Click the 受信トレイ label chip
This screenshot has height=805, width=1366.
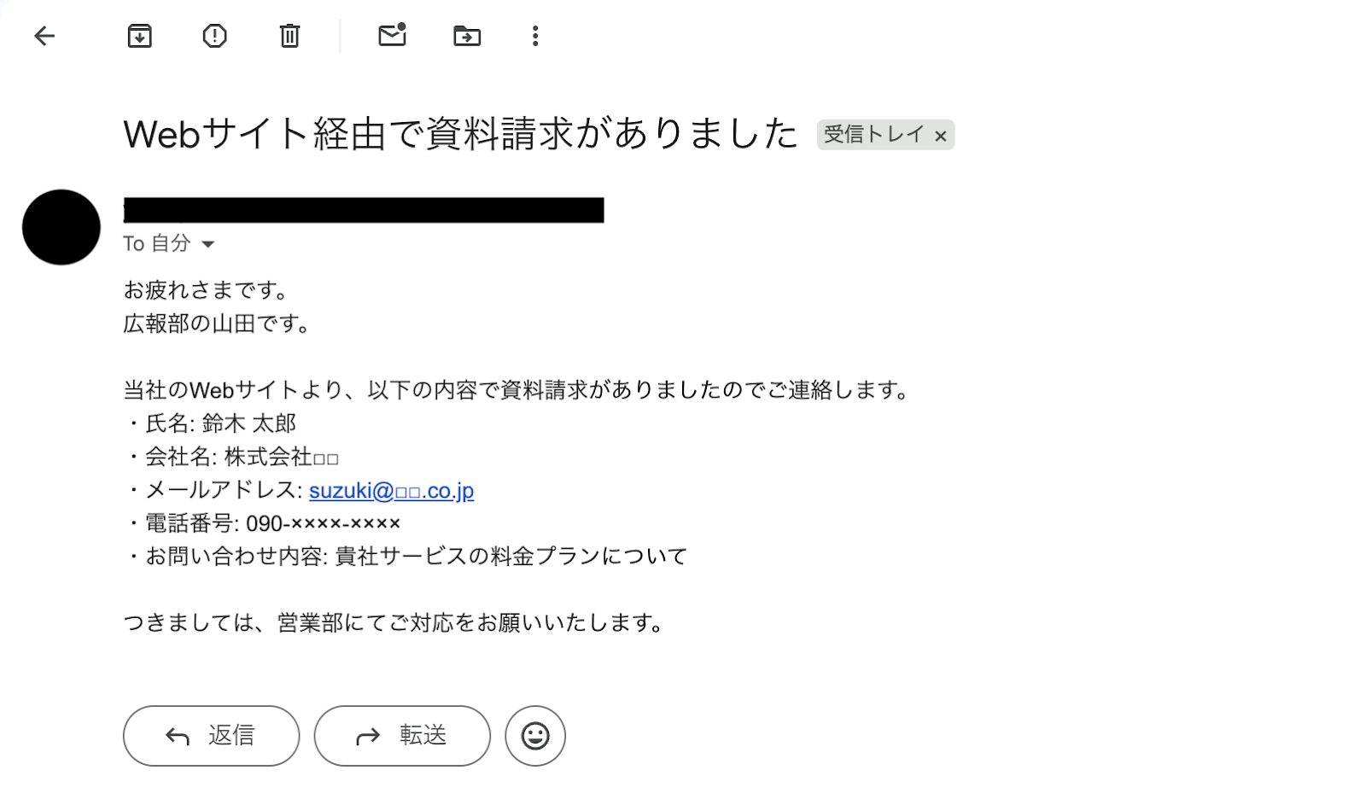click(873, 135)
